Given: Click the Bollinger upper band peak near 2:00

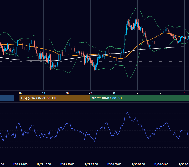Looking at the screenshot, I should (137, 8).
